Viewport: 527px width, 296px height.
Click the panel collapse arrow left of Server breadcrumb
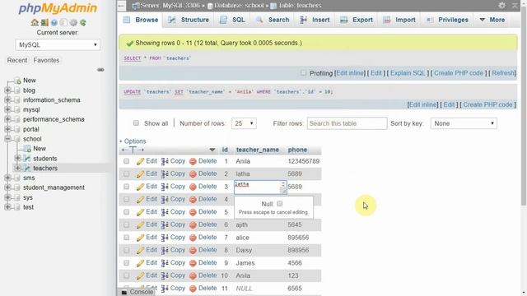[x=122, y=6]
